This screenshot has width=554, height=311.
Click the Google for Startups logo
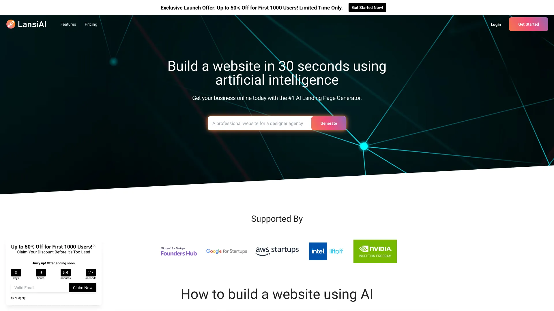[x=227, y=251]
